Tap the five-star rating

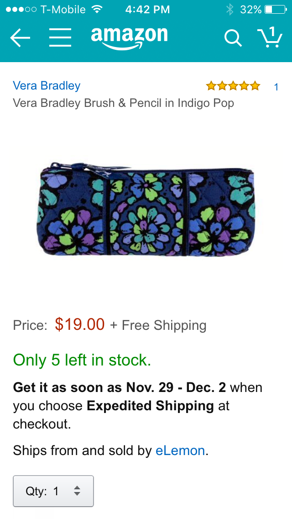233,86
